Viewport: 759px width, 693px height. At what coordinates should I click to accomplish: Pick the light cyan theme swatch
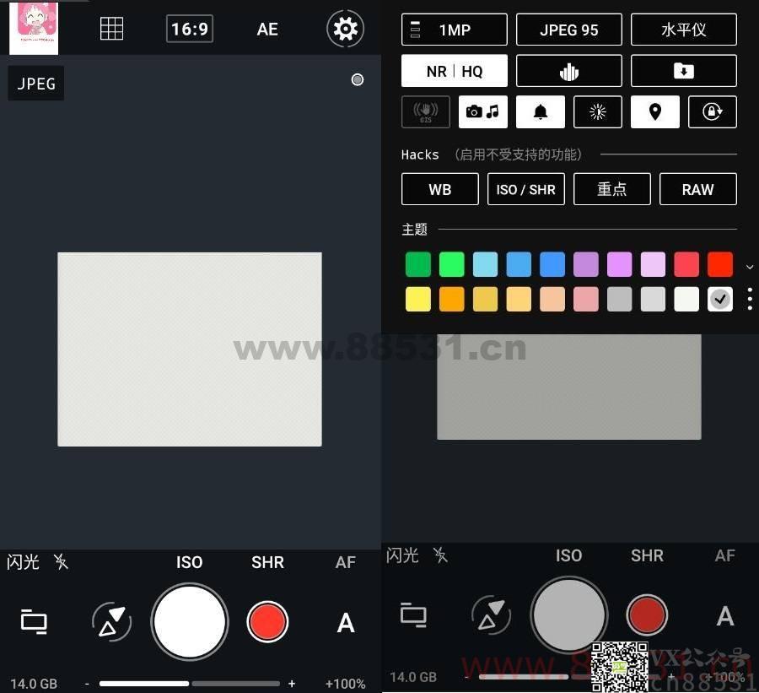(x=485, y=264)
